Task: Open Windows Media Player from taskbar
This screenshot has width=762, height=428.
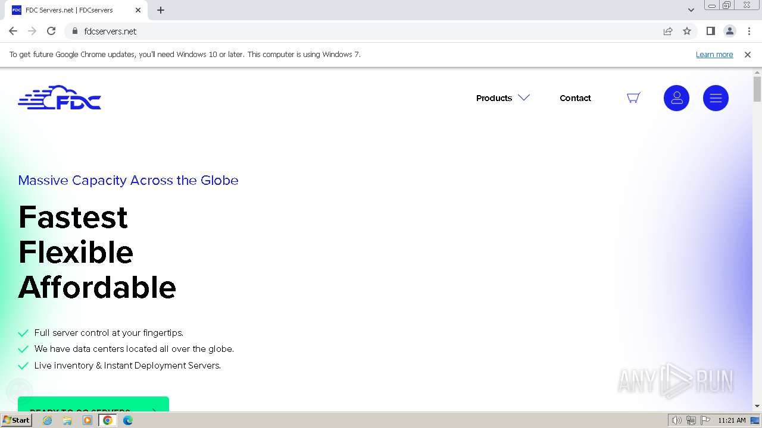Action: pyautogui.click(x=88, y=420)
